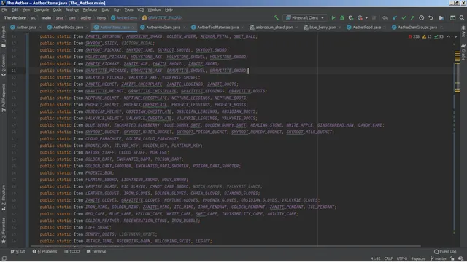The image size is (467, 262).
Task: Expand the profiler options dropdown arrow
Action: pos(366,17)
